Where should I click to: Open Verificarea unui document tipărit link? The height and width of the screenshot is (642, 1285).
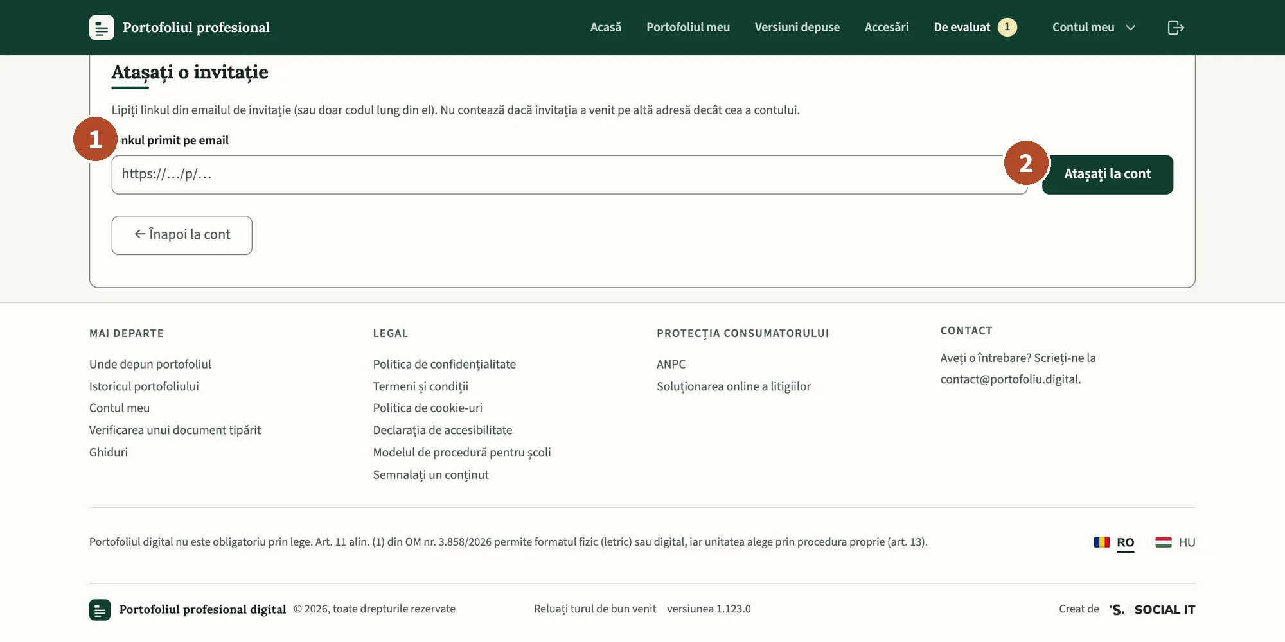coord(175,430)
